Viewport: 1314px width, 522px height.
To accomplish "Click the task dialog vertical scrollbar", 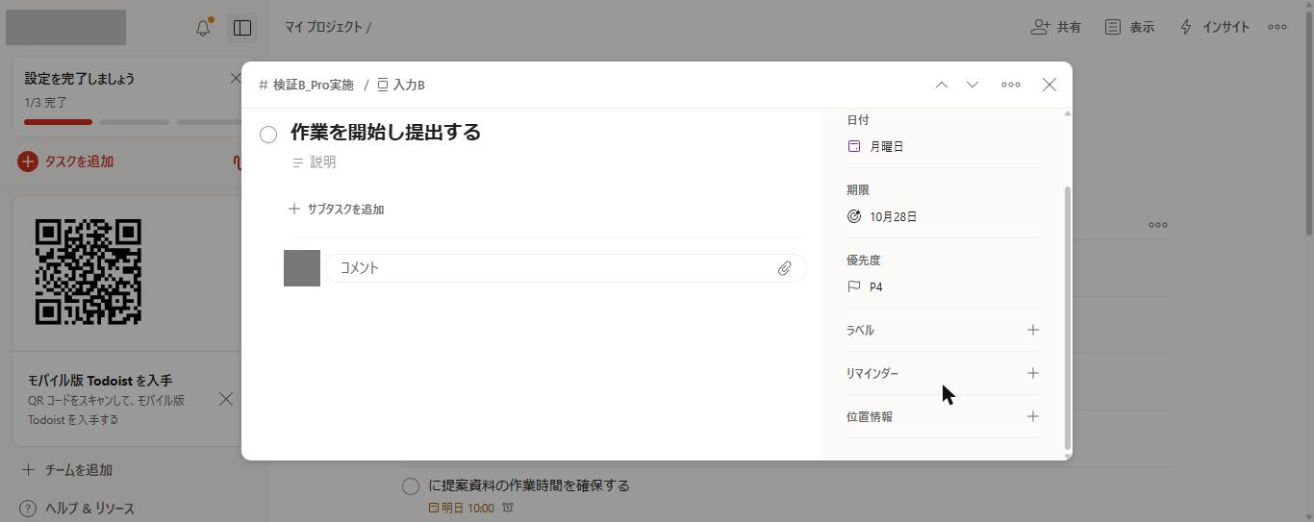I will tap(1068, 317).
